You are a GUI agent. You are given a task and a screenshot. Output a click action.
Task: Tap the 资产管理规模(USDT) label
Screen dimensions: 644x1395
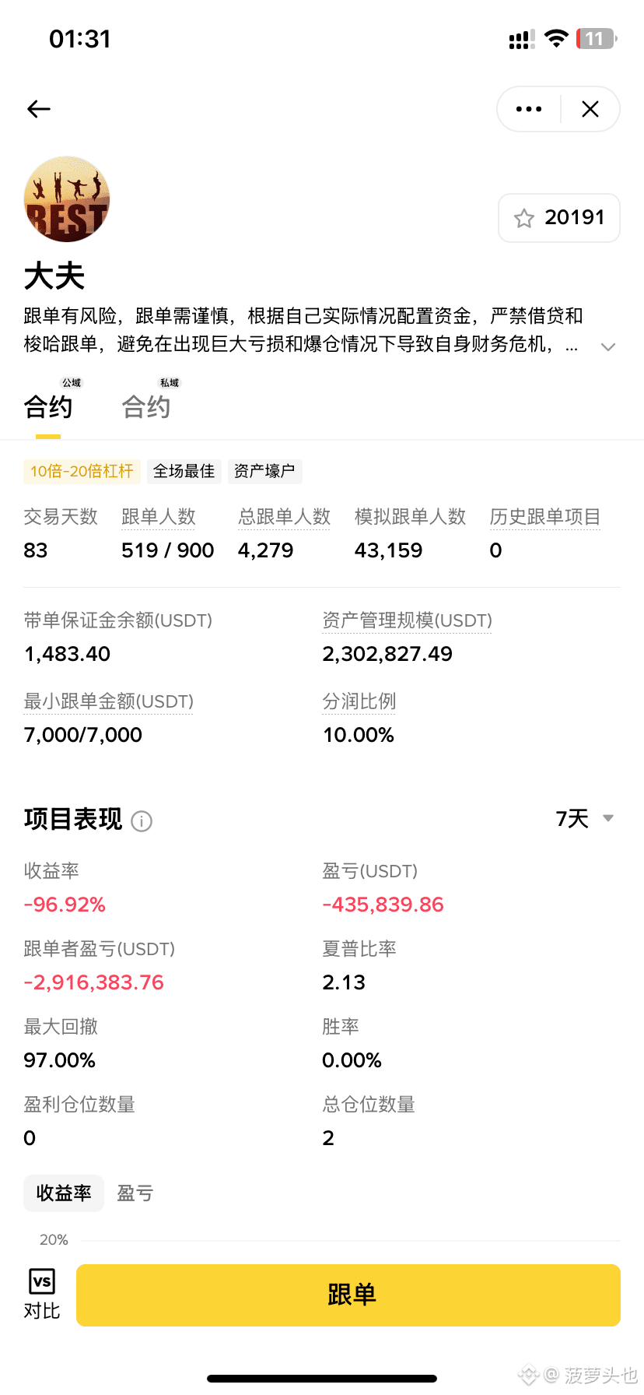408,620
